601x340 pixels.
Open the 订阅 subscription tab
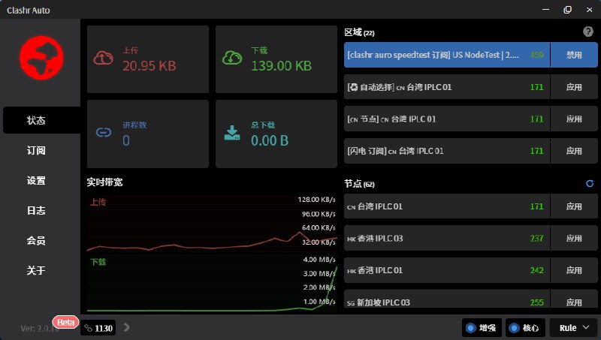[36, 150]
